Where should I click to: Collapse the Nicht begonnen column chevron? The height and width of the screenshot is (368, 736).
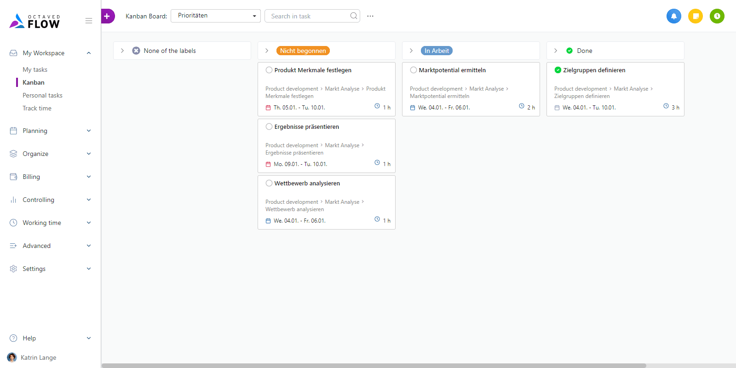[267, 51]
